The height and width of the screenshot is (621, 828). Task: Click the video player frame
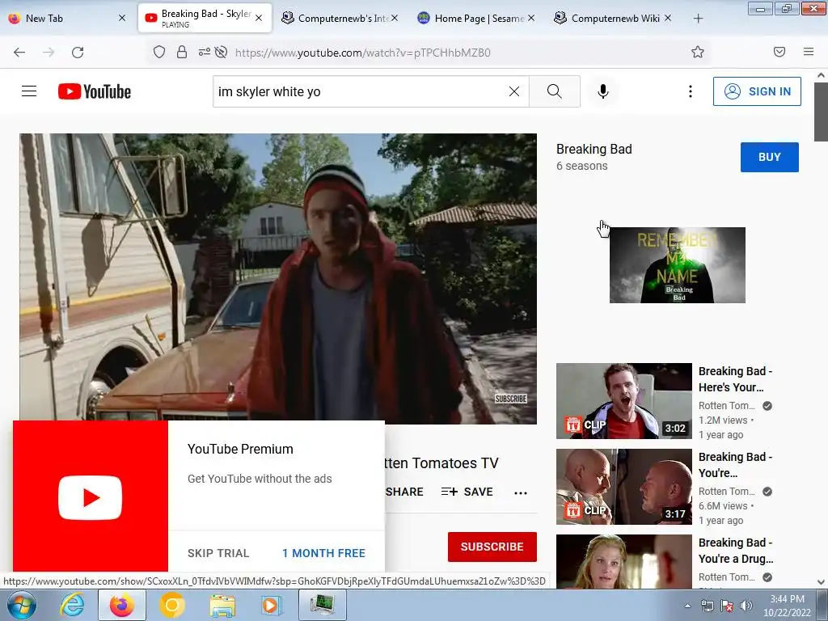click(x=278, y=277)
